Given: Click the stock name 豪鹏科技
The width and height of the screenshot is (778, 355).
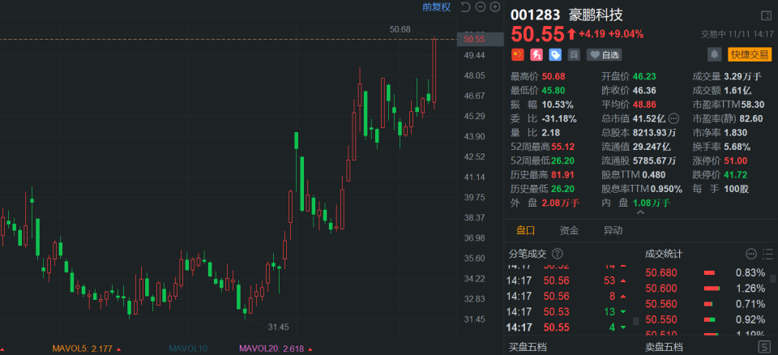Looking at the screenshot, I should pos(596,15).
